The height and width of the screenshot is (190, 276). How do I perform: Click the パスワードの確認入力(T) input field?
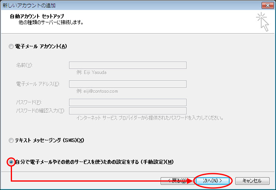(128, 111)
